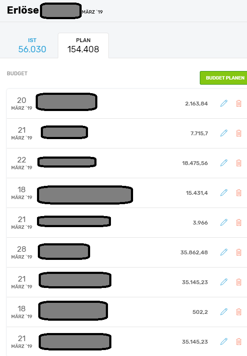Select the PLAN 154.408 tab
Viewport: 247px width, 356px height.
(83, 46)
